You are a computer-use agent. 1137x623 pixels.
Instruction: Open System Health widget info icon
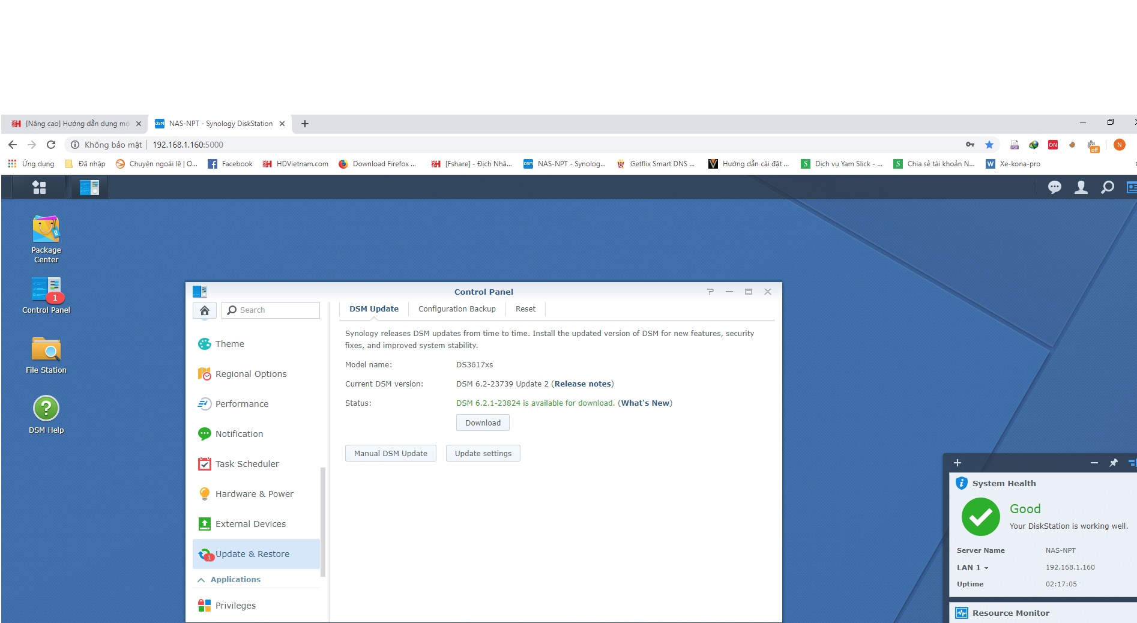tap(962, 483)
